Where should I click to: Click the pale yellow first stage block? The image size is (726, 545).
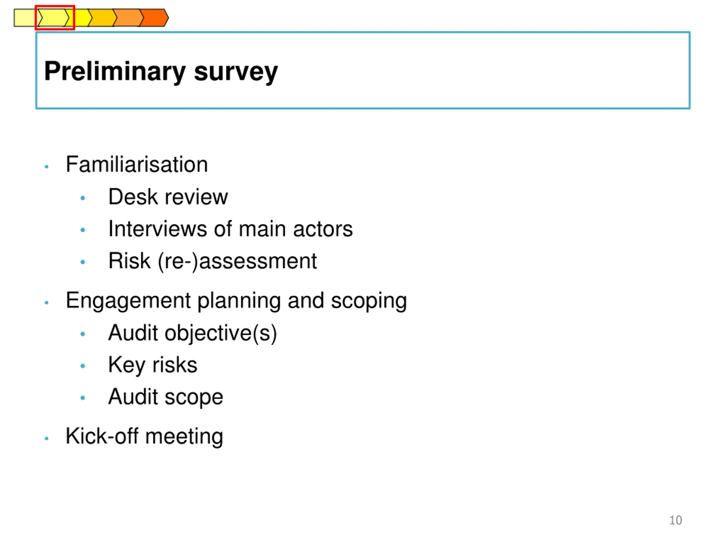(x=25, y=18)
